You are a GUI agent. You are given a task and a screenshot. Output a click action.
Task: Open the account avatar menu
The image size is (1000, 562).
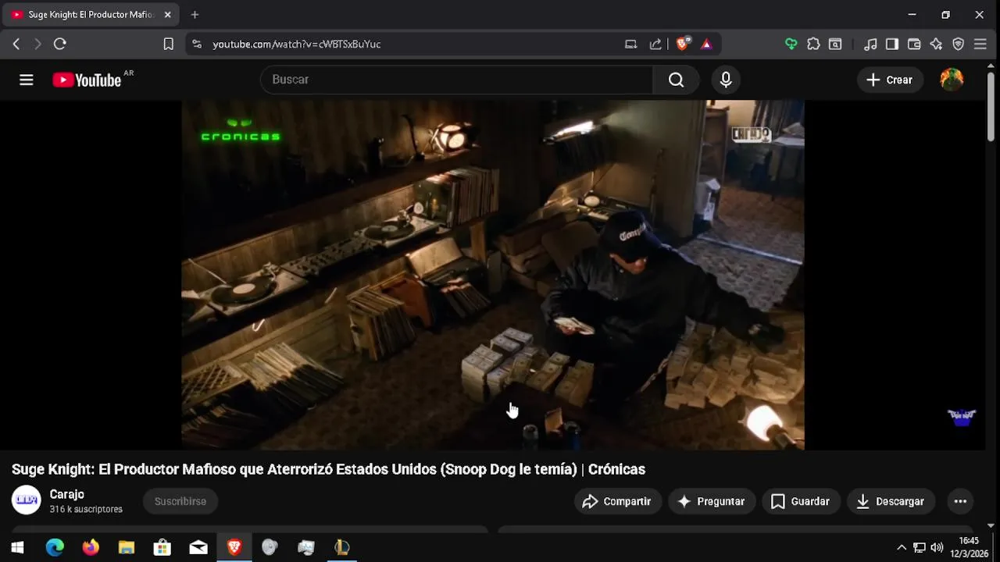click(x=952, y=80)
